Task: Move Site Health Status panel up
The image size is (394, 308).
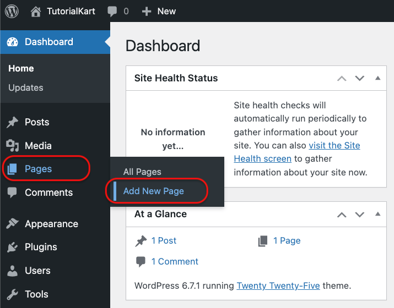Action: pyautogui.click(x=342, y=79)
